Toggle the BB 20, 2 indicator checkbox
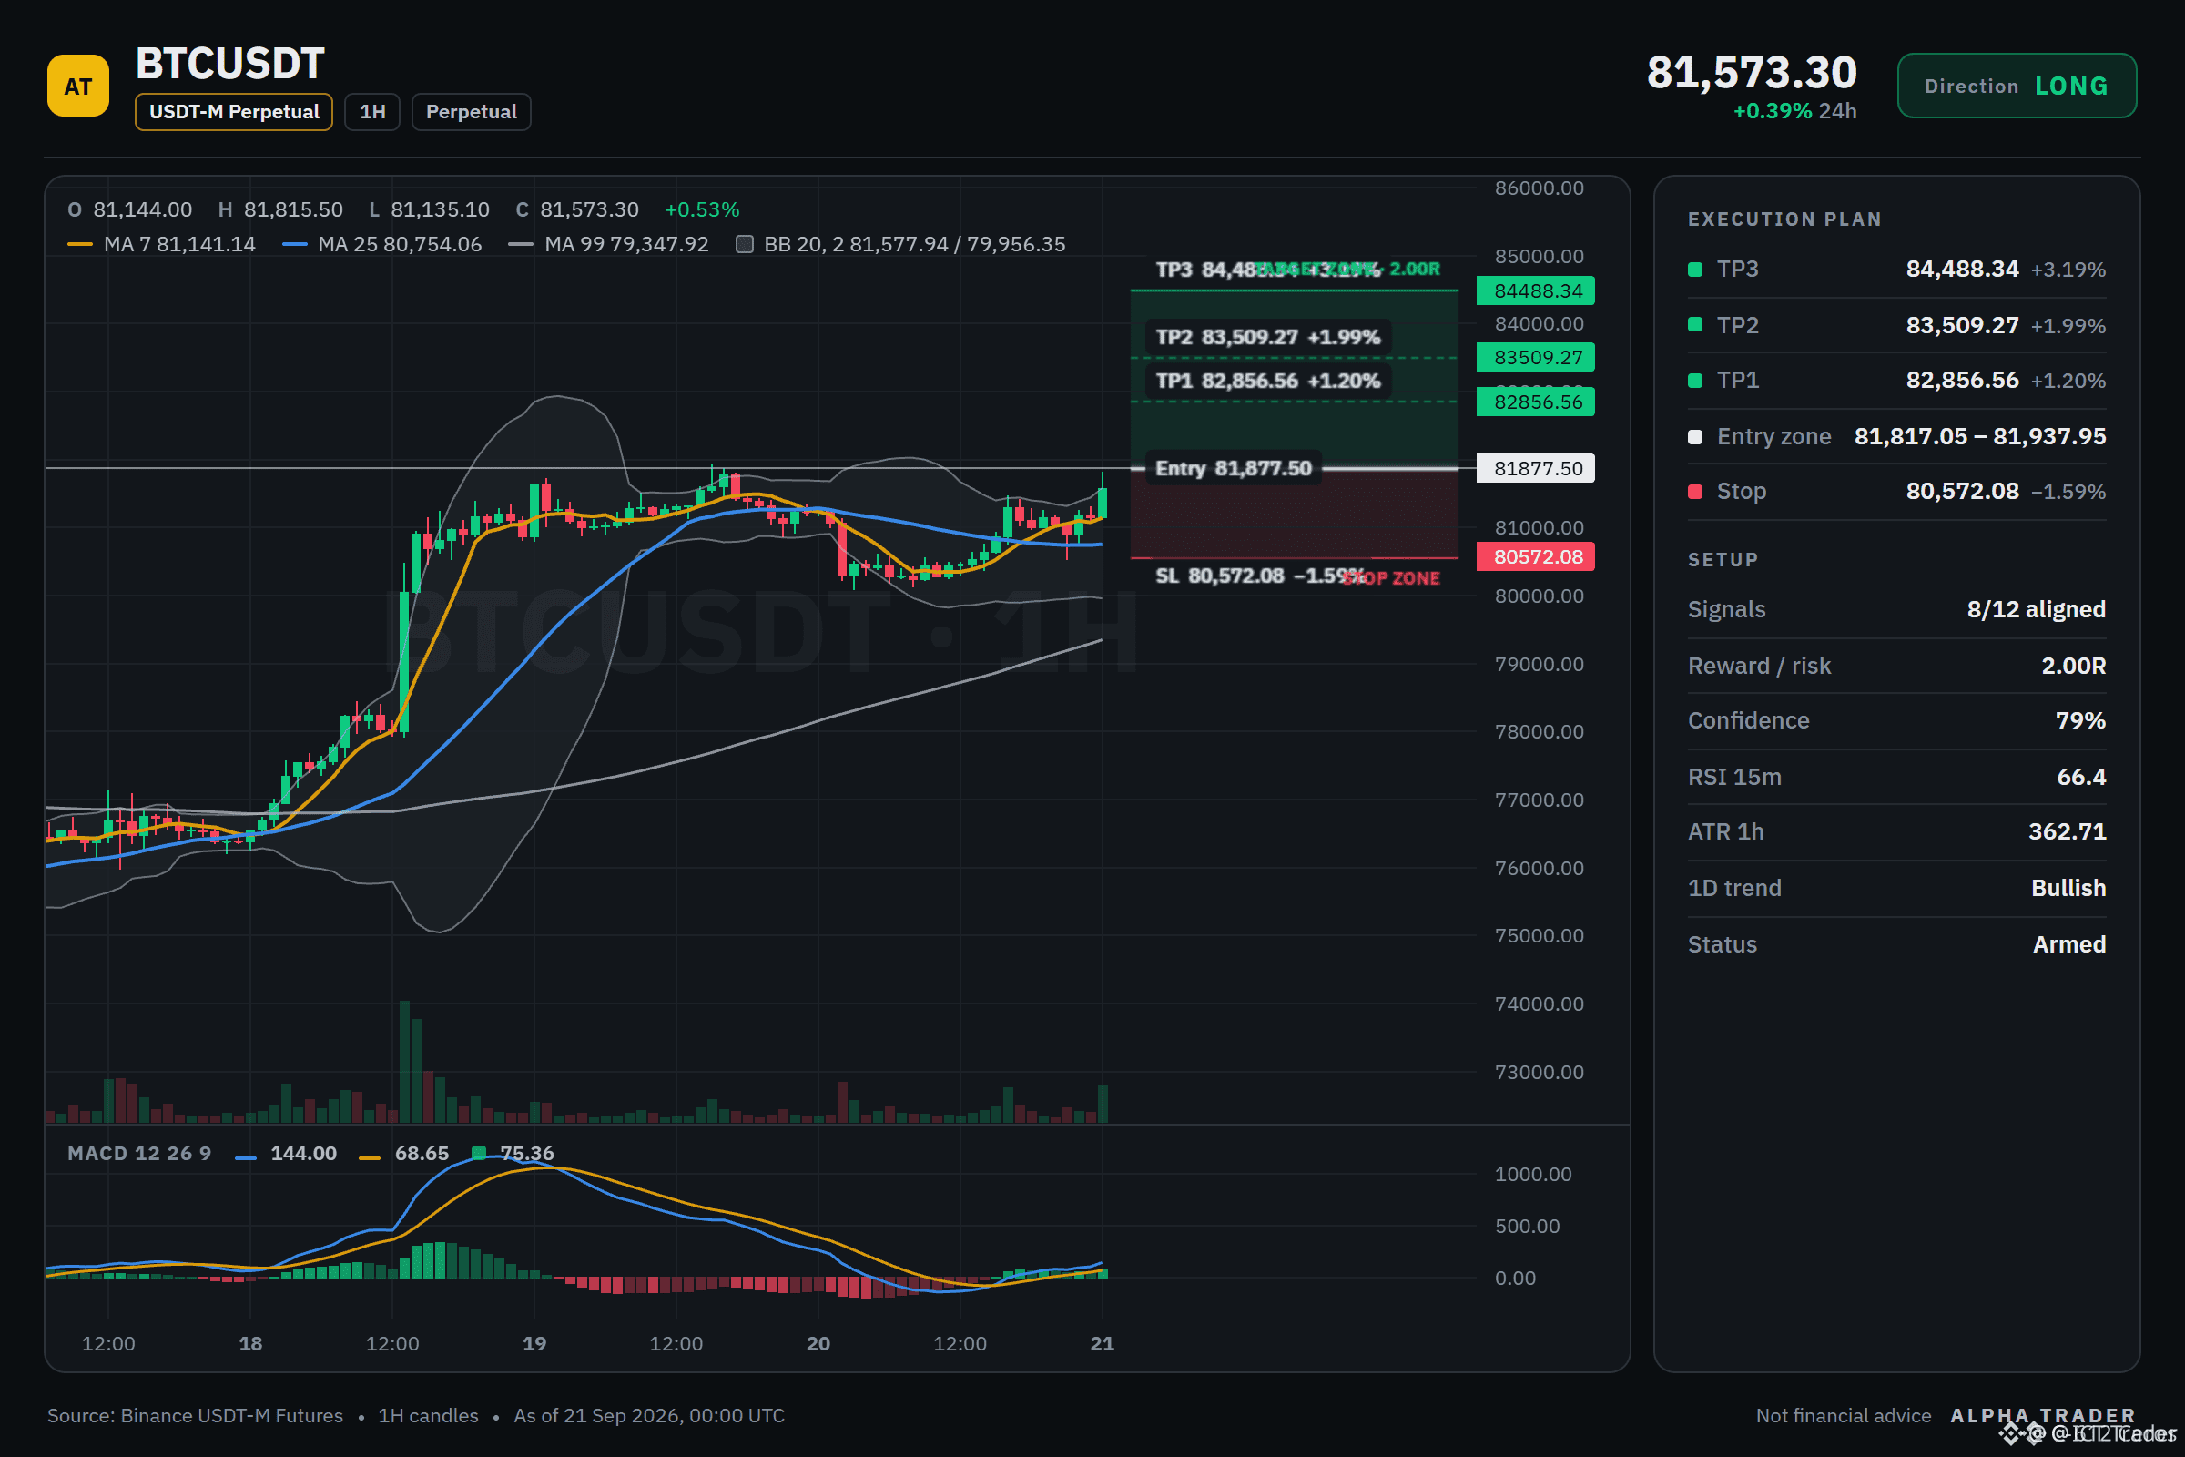Viewport: 2185px width, 1457px height. 744,244
